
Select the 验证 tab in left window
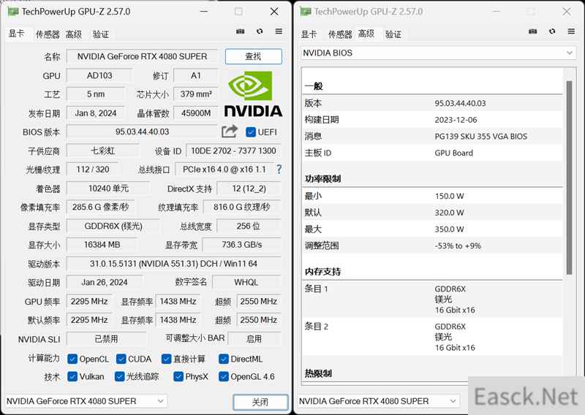click(x=101, y=34)
